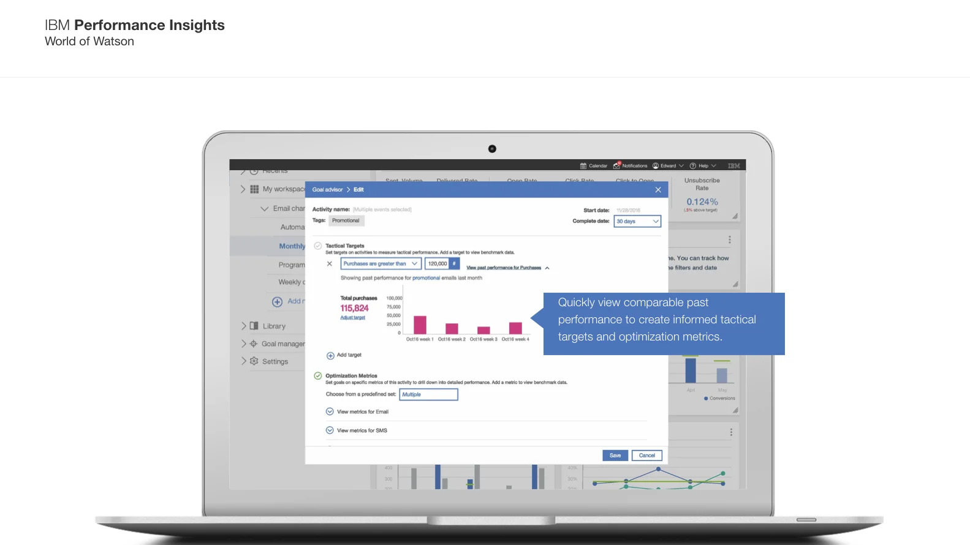Collapse past performance with caret
This screenshot has height=545, width=970.
point(547,268)
